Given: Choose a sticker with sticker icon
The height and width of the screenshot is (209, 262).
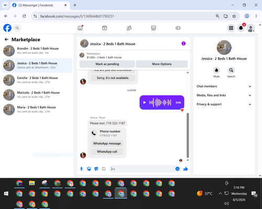Looking at the screenshot, I should pos(96,169).
